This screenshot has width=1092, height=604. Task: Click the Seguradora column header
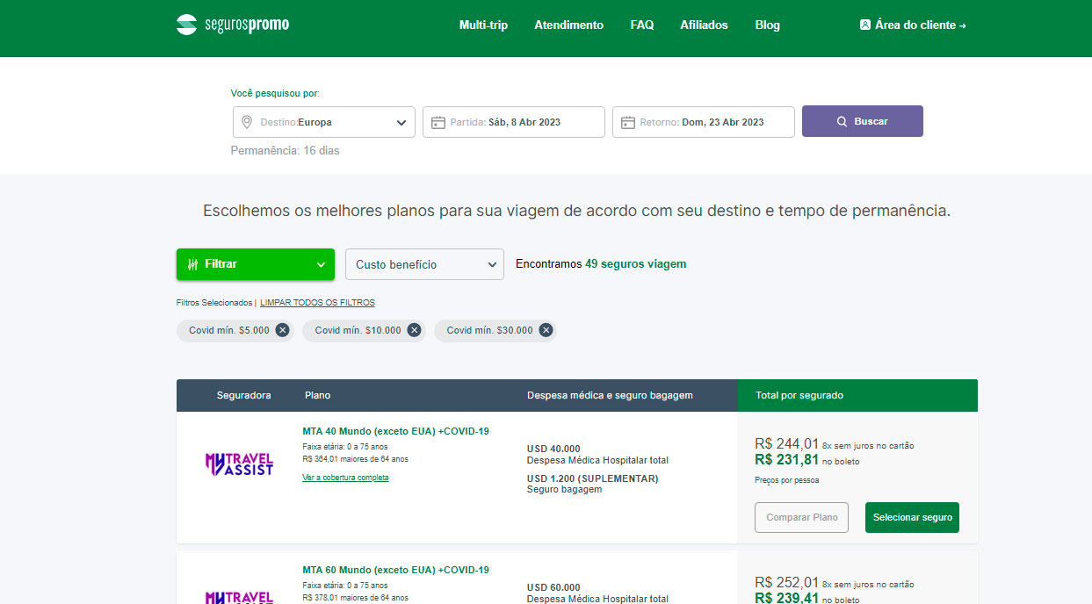(x=244, y=395)
